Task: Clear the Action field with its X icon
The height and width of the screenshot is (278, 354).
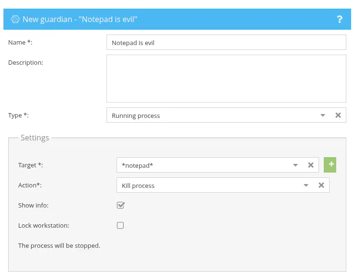Action: pos(321,185)
